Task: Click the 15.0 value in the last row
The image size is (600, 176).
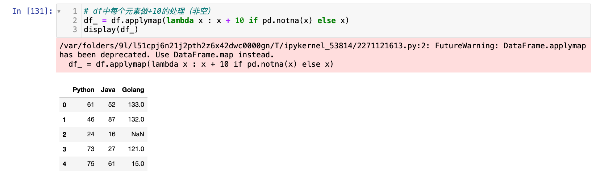Action: pos(138,164)
